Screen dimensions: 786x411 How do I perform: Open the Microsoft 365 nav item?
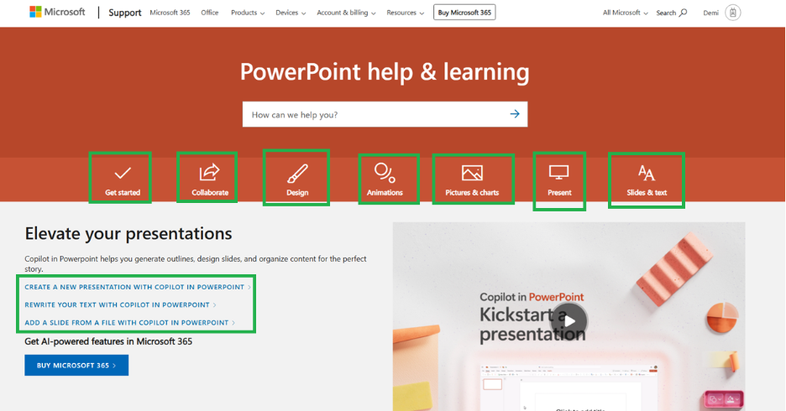coord(170,13)
